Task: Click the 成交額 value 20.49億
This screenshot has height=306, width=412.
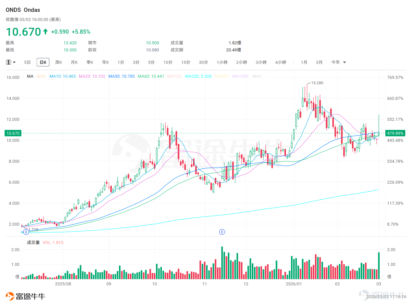Action: [234, 50]
